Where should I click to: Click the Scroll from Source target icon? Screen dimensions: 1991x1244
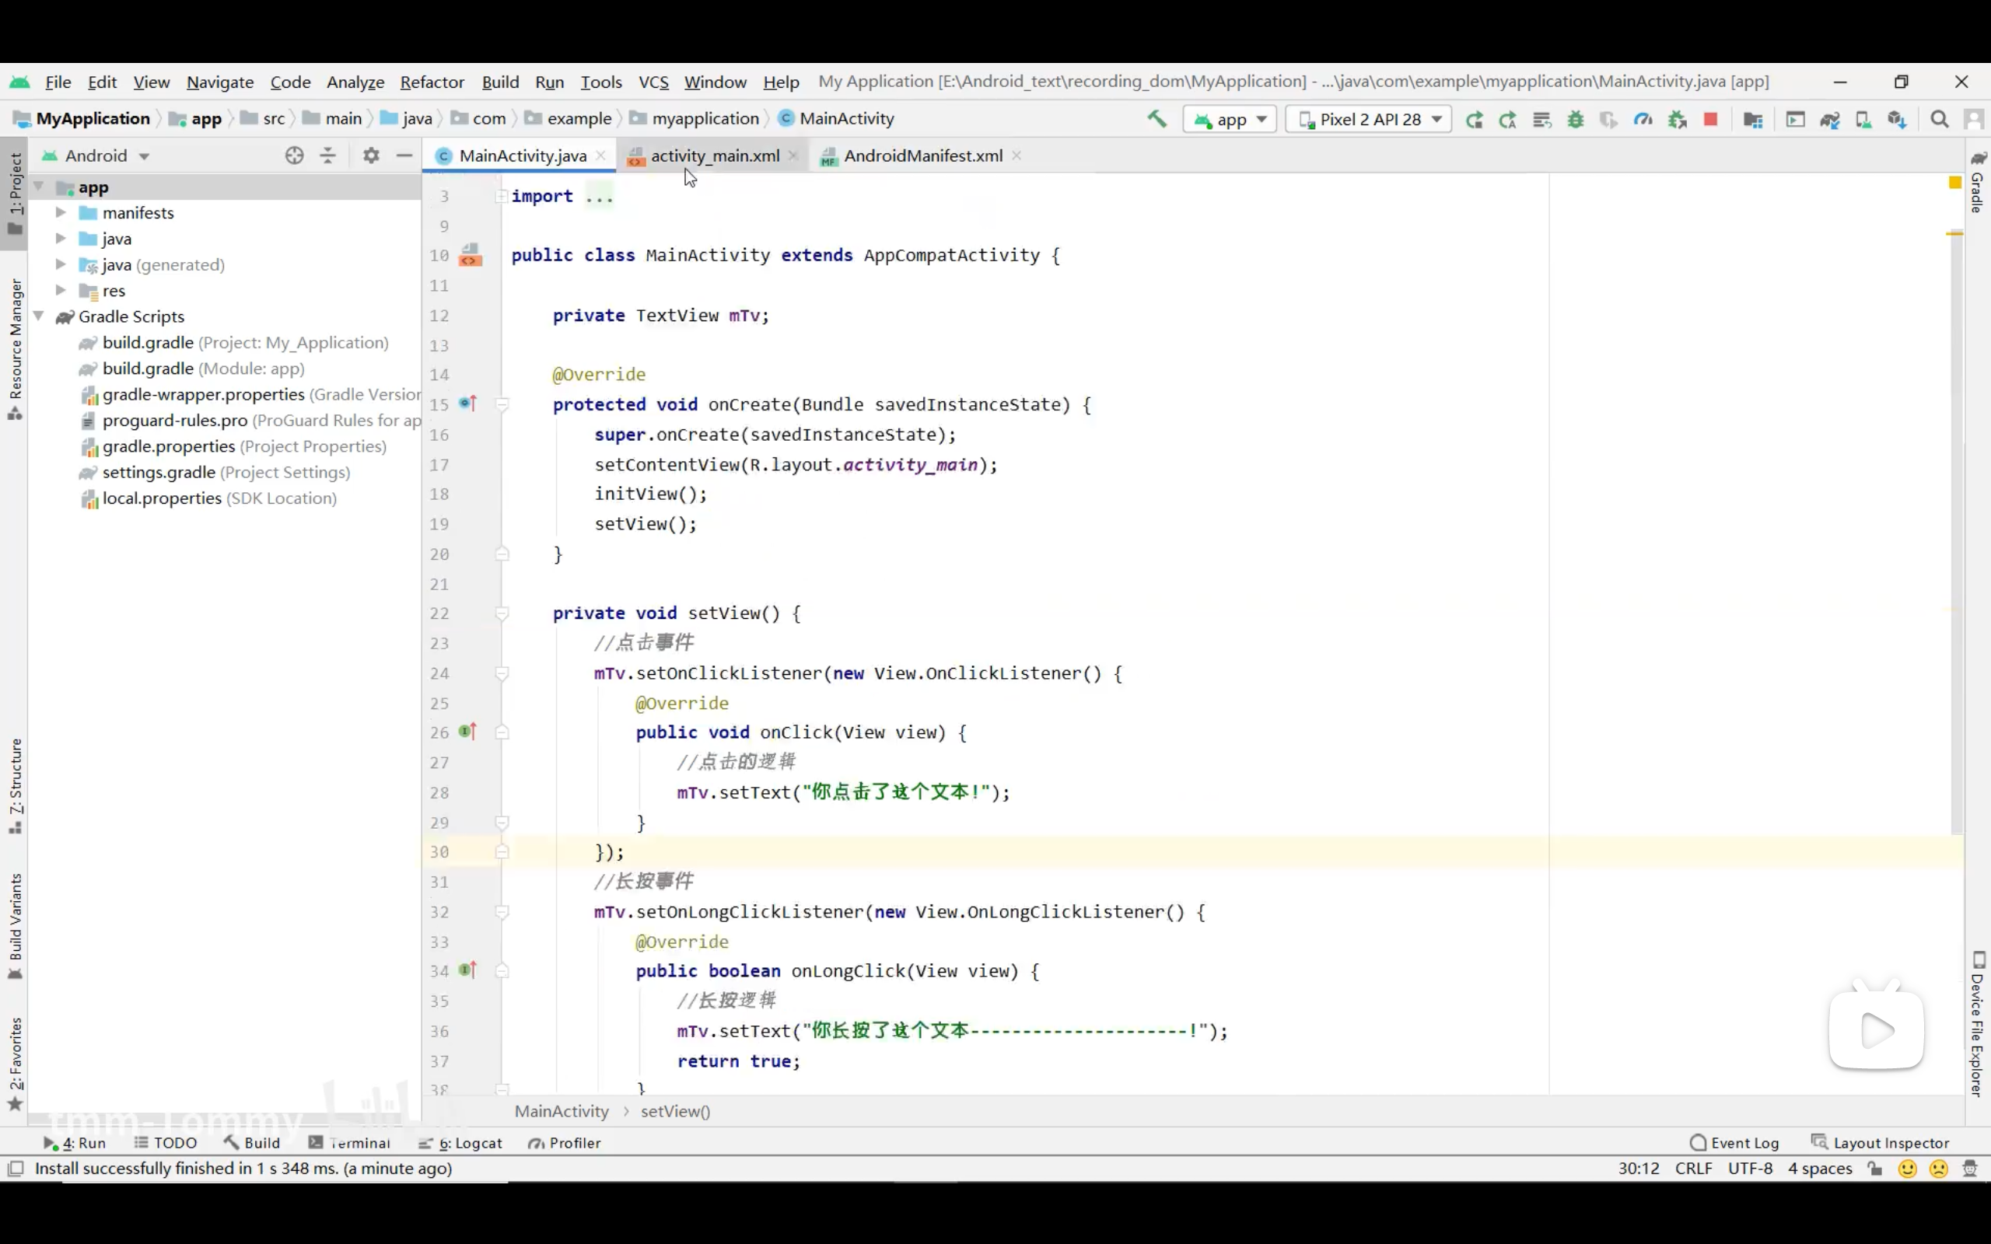(294, 155)
